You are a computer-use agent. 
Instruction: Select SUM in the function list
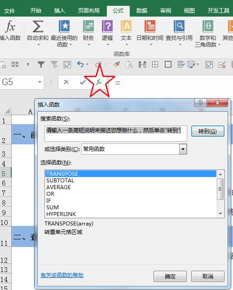(131, 208)
